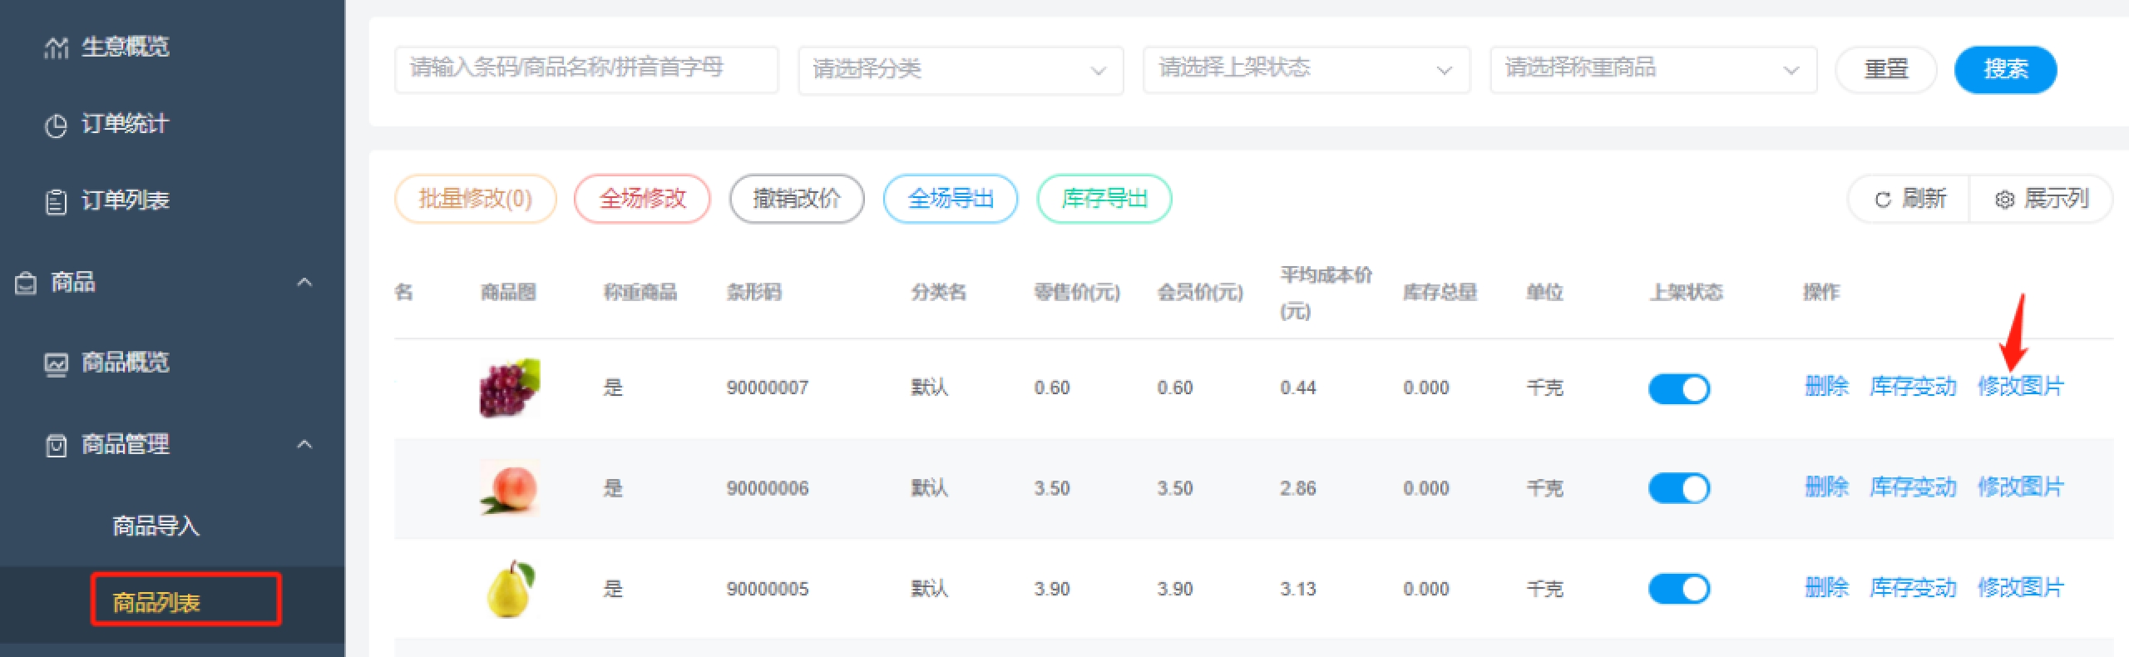
Task: Toggle shelf status for barcode 90000005
Action: tap(1678, 589)
